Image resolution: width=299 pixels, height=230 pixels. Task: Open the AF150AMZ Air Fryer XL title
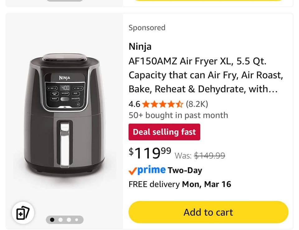(206, 75)
